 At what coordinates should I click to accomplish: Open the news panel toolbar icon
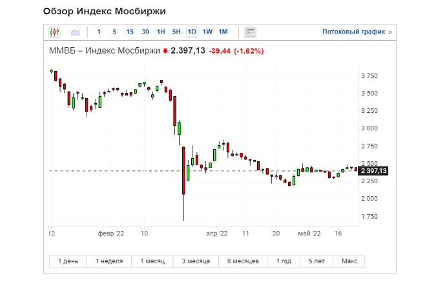pos(250,32)
